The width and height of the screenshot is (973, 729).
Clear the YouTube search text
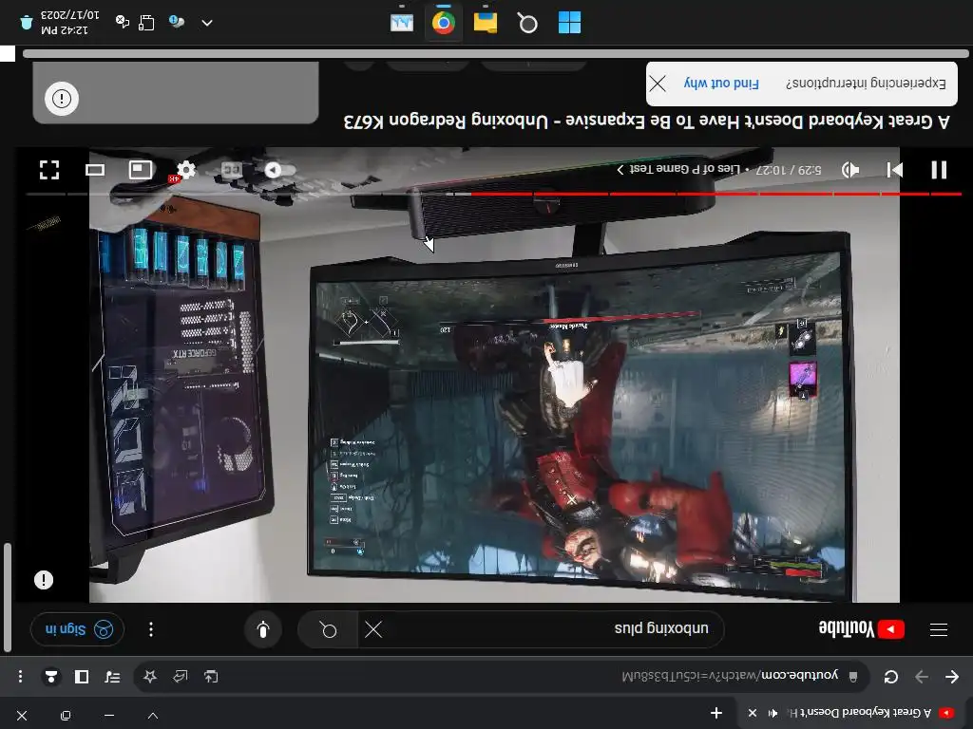pyautogui.click(x=373, y=630)
